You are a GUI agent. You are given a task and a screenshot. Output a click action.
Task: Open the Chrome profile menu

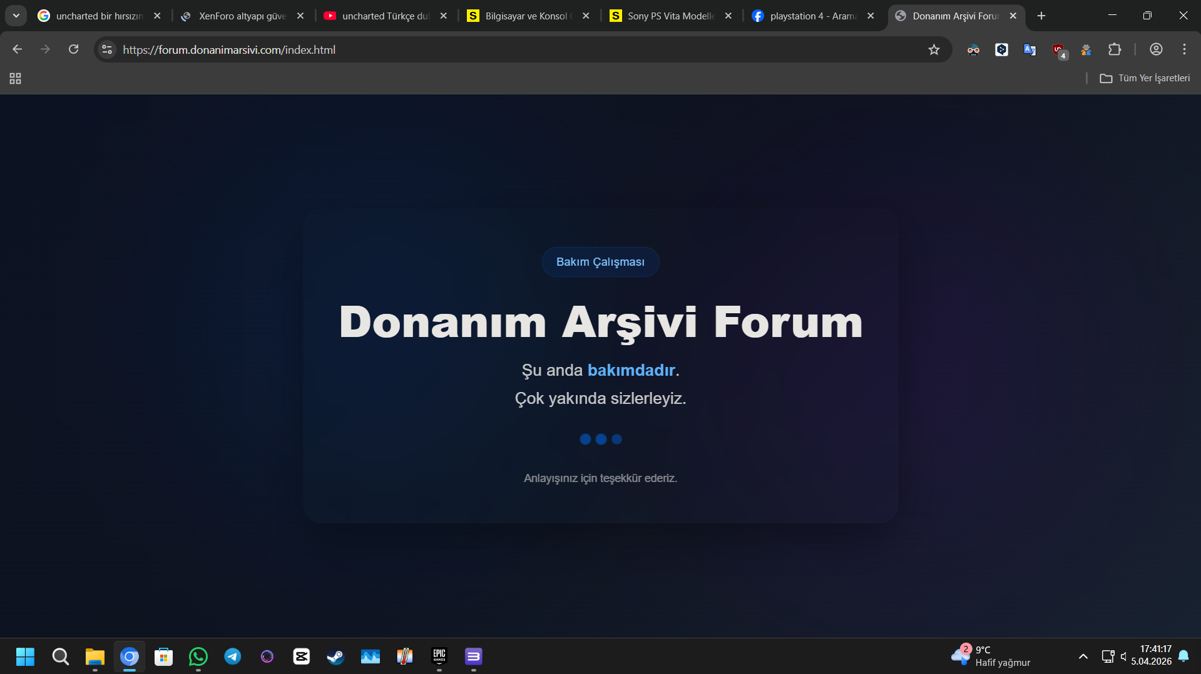1156,49
